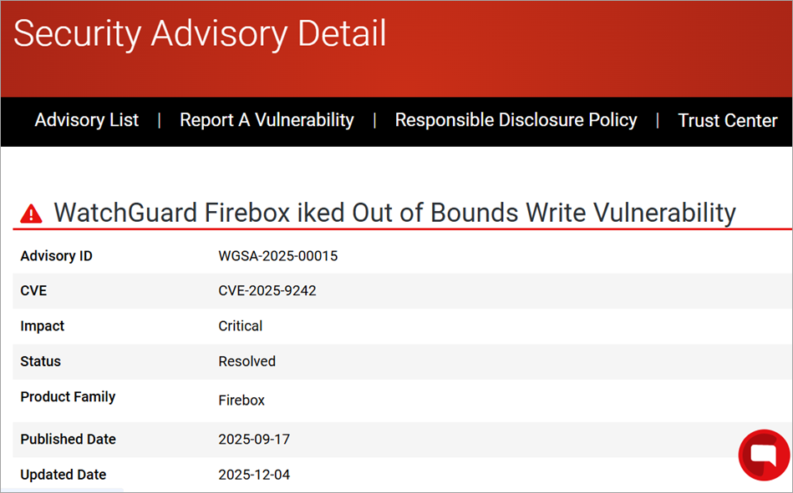Click the vulnerability title heading

pos(394,212)
